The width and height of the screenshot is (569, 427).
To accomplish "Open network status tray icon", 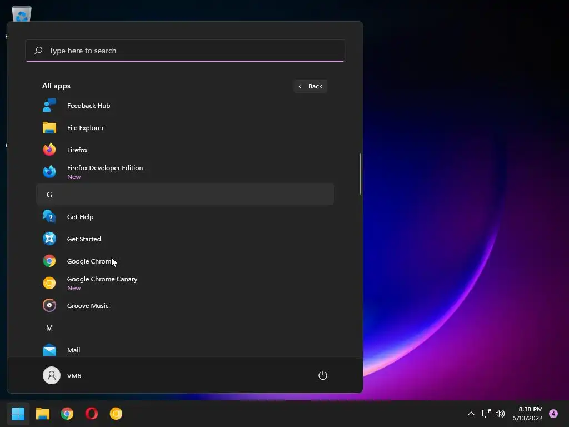I will point(486,413).
